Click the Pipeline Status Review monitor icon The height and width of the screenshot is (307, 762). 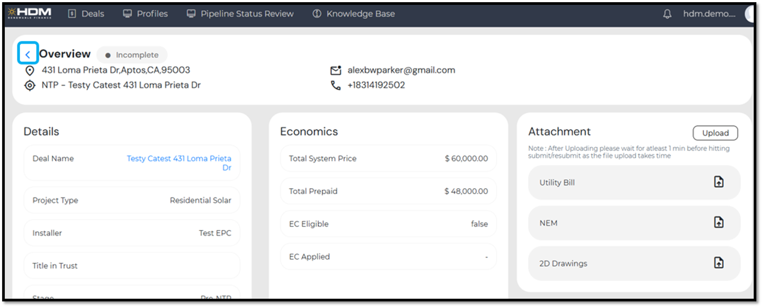191,14
